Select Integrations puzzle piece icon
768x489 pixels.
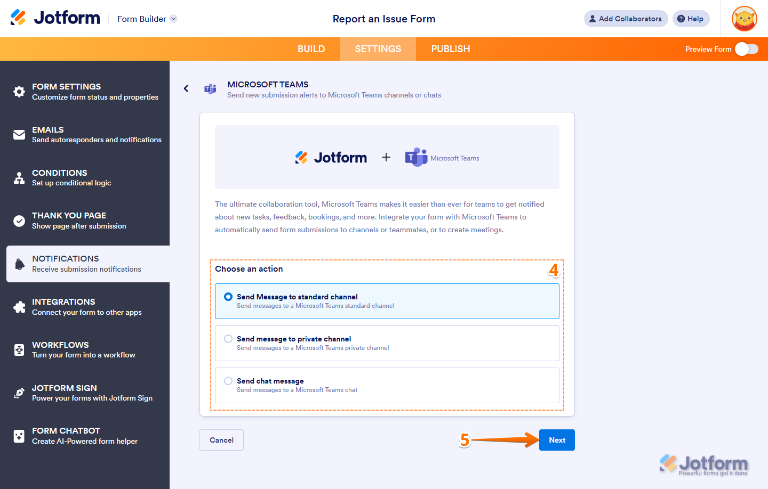click(x=19, y=306)
